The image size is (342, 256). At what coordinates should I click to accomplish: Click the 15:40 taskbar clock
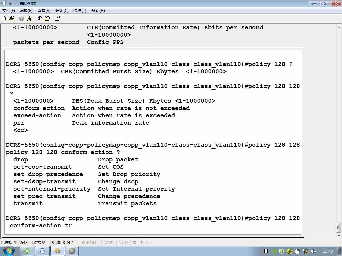pyautogui.click(x=328, y=251)
